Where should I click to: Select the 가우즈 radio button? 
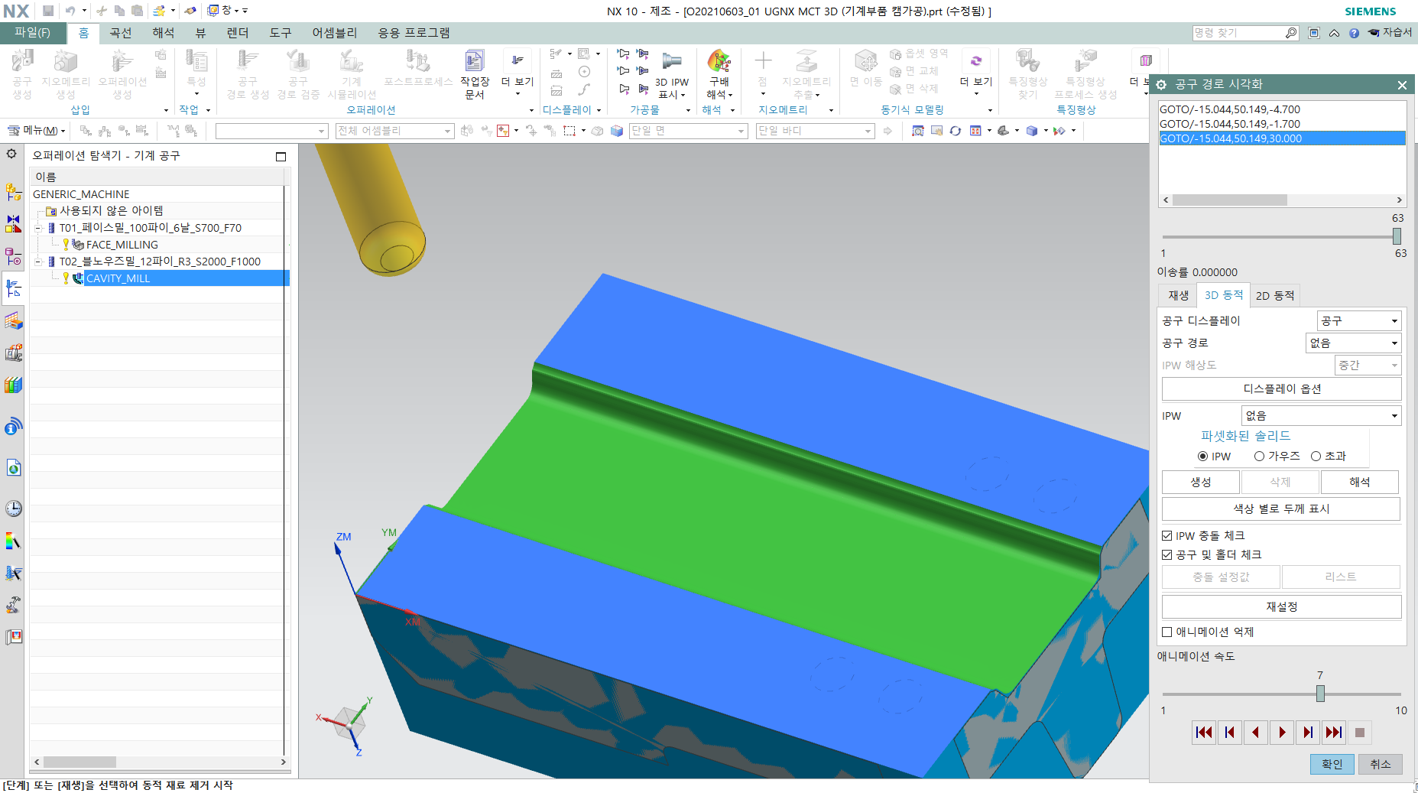coord(1259,457)
